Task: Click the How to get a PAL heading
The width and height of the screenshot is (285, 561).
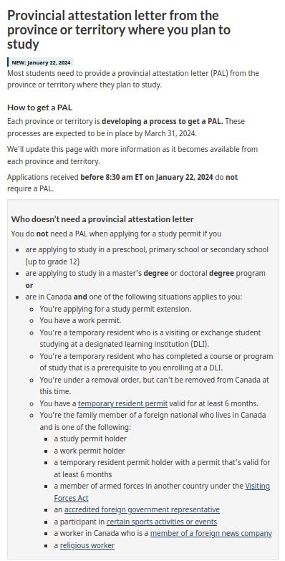Action: tap(40, 107)
